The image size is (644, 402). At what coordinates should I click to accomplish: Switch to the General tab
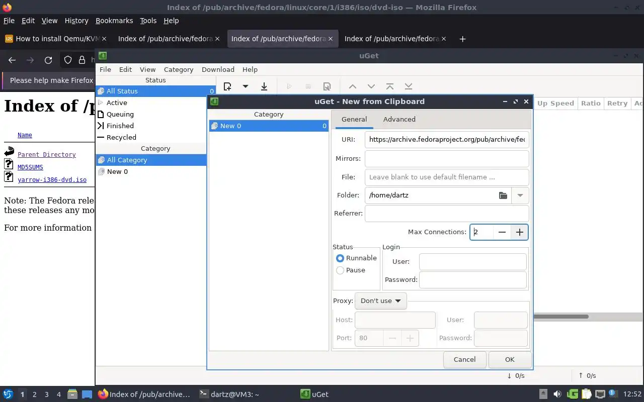pyautogui.click(x=354, y=120)
